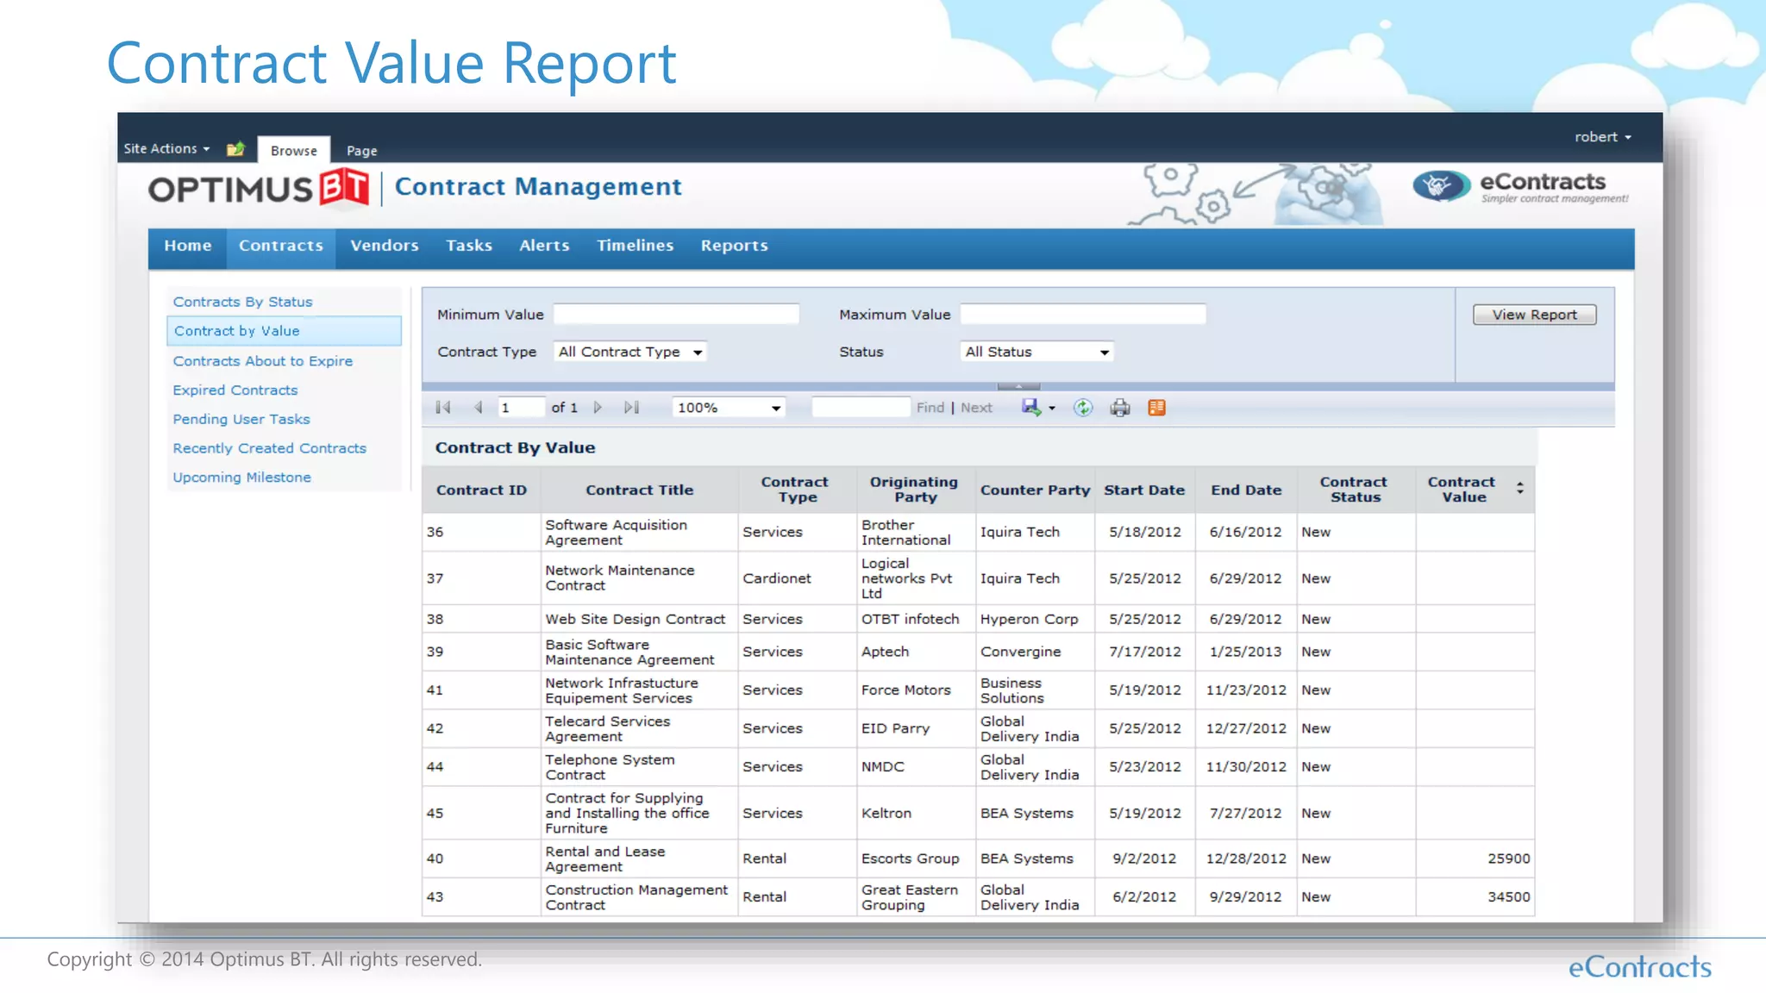
Task: Go to last report page icon
Action: [x=631, y=408]
